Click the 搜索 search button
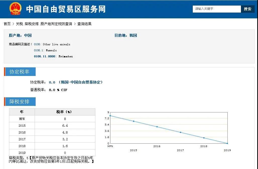The height and width of the screenshot is (169, 258). click(247, 9)
